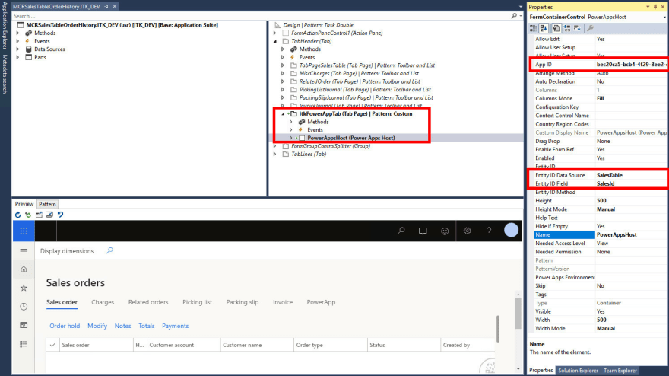This screenshot has width=669, height=376.
Task: Click the hamburger navigation menu icon
Action: [x=24, y=251]
